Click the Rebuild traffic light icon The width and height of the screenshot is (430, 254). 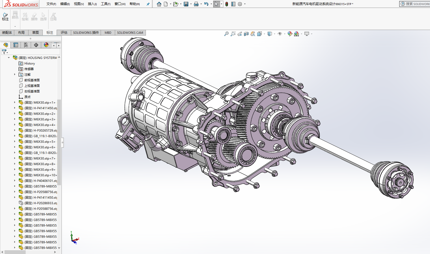226,4
